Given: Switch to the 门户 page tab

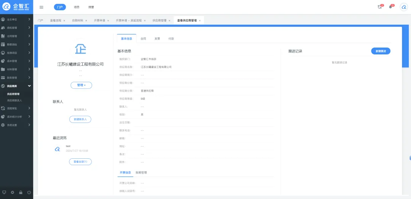Looking at the screenshot, I should (x=40, y=21).
